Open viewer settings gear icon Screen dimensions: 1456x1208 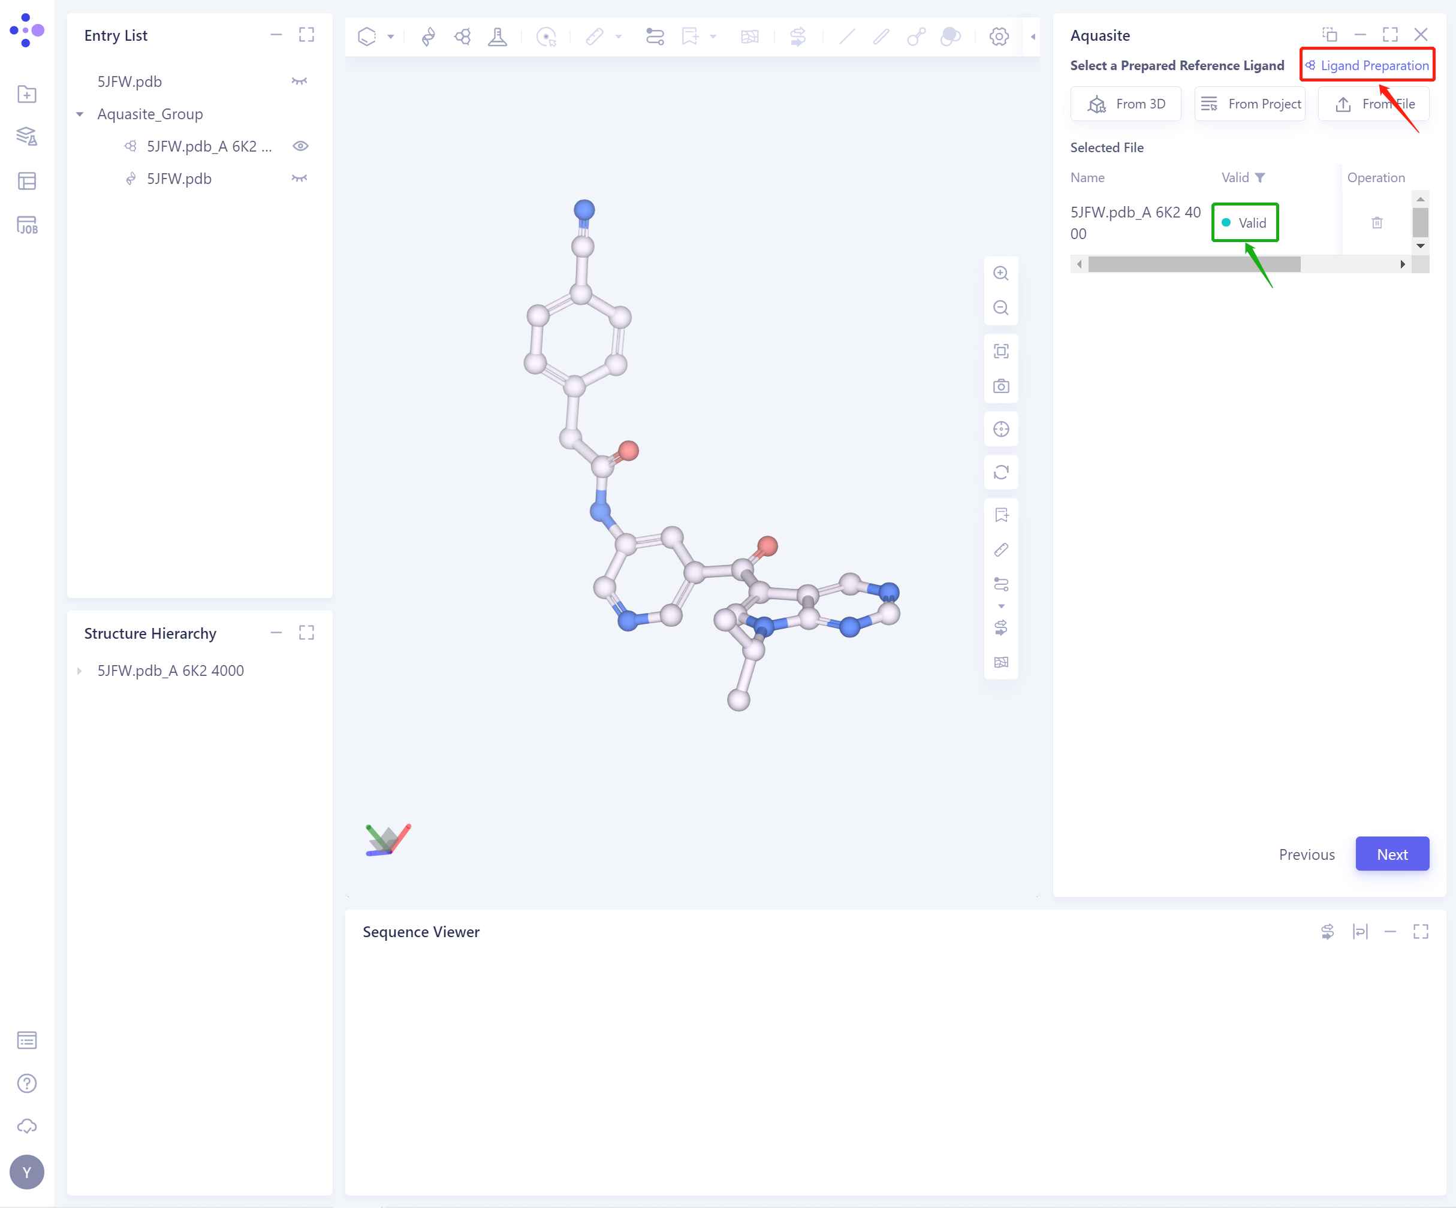(999, 36)
